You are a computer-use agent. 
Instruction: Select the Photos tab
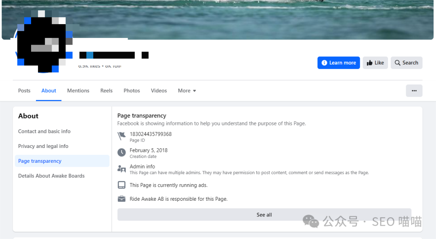pyautogui.click(x=132, y=91)
